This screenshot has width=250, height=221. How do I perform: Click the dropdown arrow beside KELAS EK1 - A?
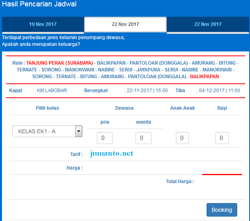coord(79,131)
